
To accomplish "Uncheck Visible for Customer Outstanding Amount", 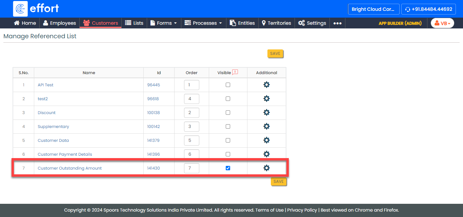I will (228, 168).
